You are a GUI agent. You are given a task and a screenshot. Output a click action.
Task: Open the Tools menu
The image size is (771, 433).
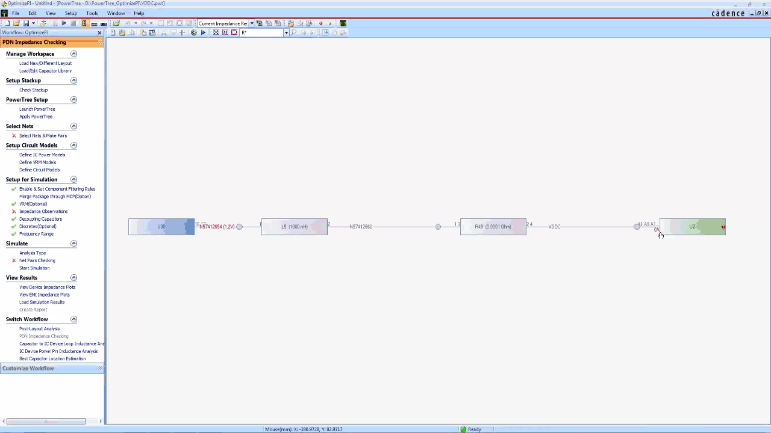pyautogui.click(x=92, y=13)
